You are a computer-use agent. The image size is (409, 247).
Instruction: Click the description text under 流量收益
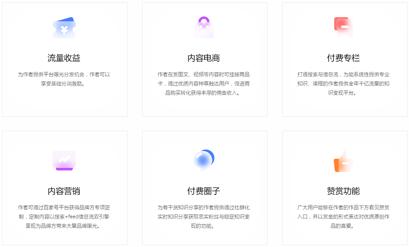(x=64, y=79)
